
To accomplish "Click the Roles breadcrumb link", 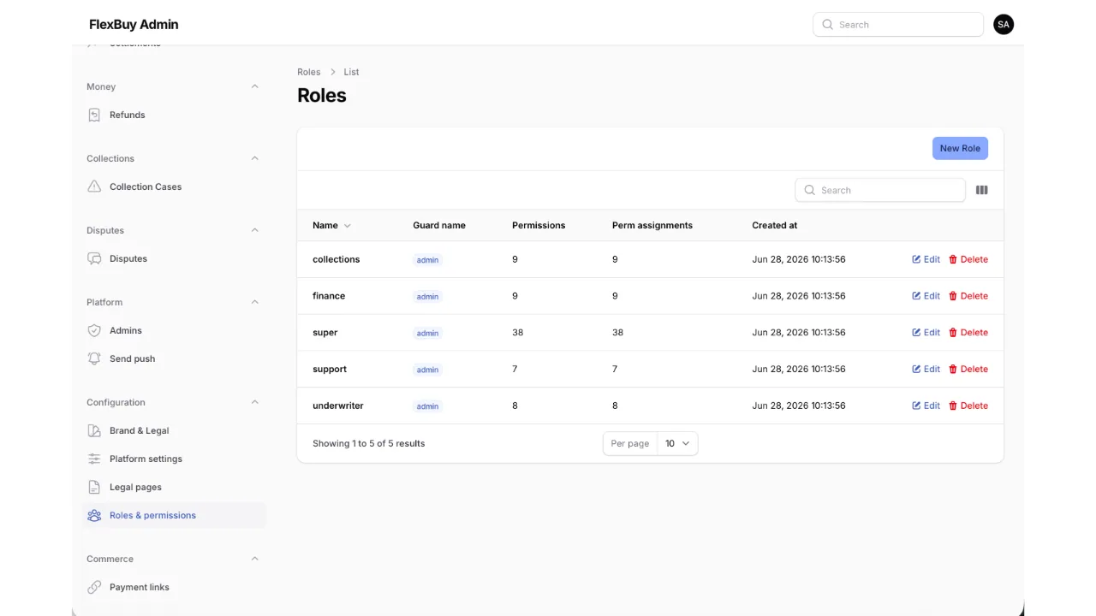I will tap(308, 72).
